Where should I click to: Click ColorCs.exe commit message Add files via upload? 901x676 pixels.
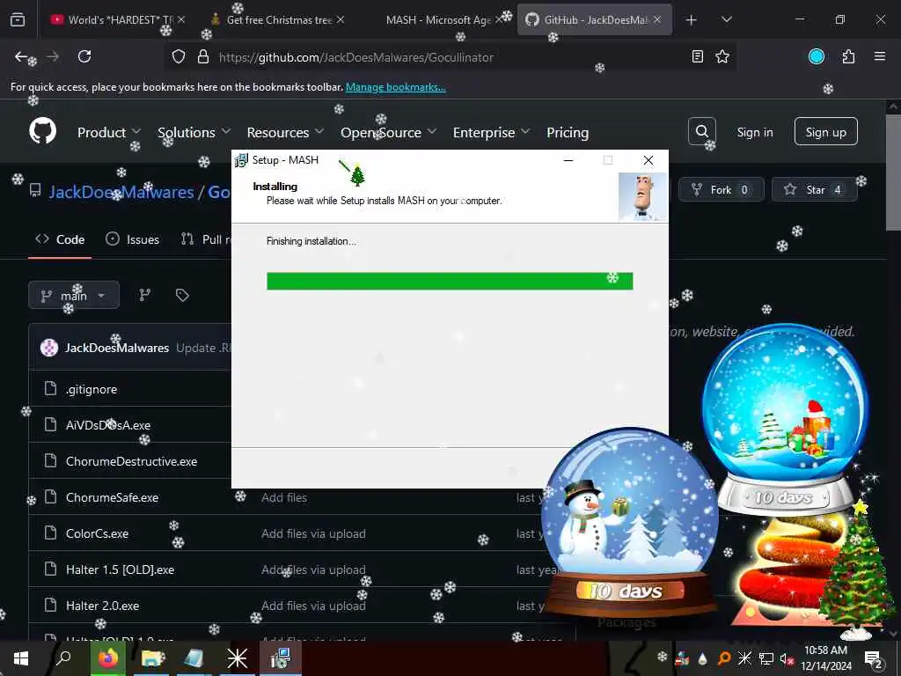[x=313, y=534]
